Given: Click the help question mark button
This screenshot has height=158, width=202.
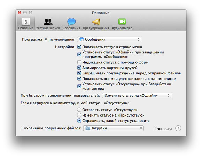Looking at the screenshot, I should point(178,128).
